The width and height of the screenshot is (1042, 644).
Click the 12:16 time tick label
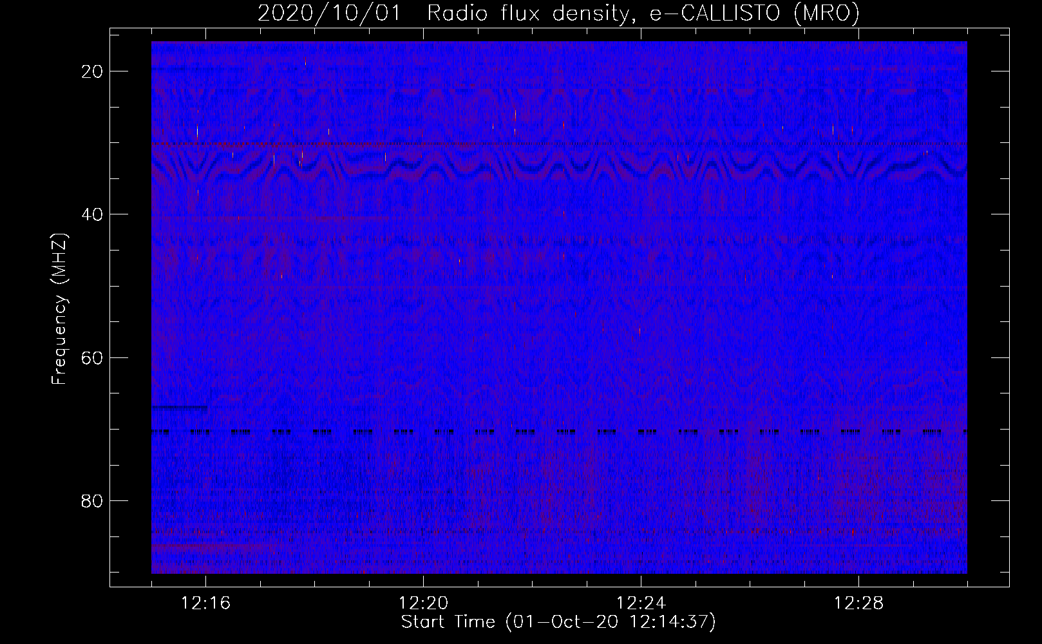click(206, 603)
